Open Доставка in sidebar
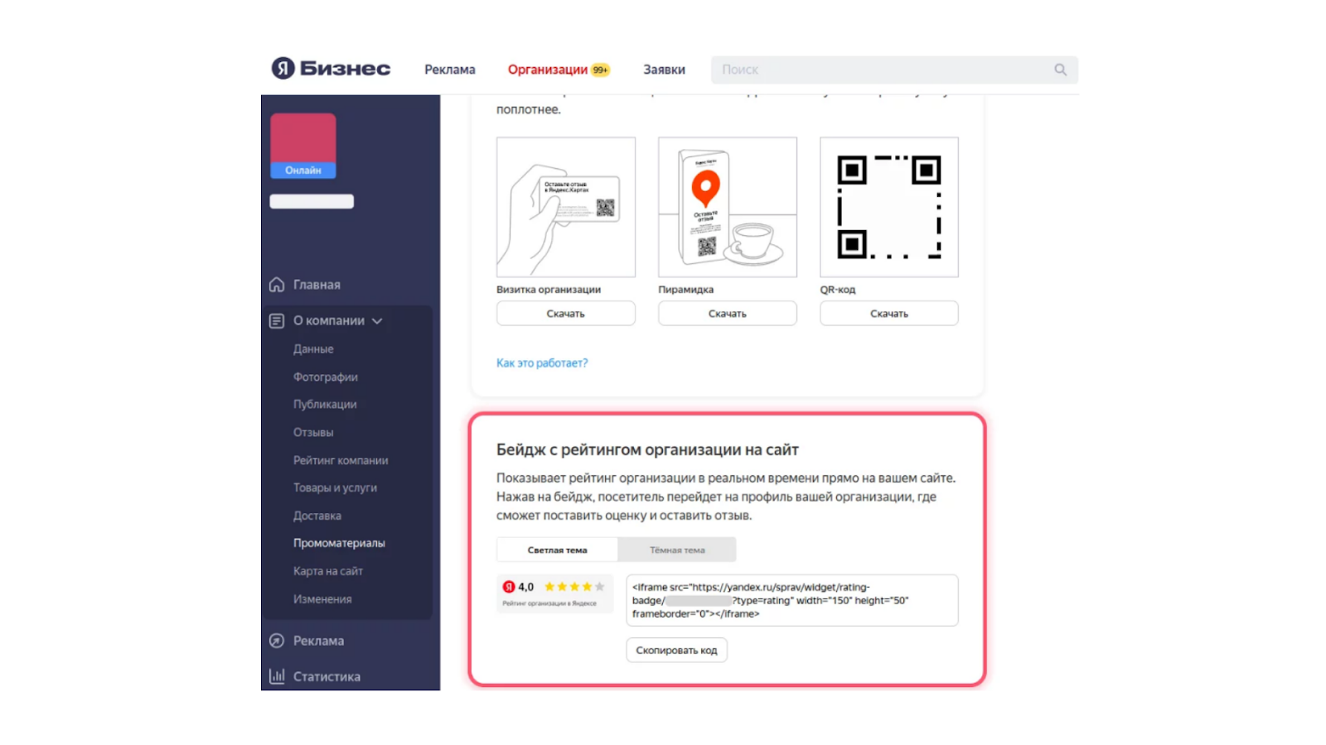The image size is (1326, 745). 317,516
